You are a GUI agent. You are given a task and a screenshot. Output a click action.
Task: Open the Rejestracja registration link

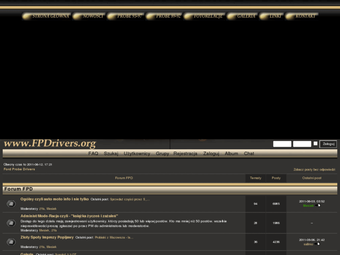(185, 153)
